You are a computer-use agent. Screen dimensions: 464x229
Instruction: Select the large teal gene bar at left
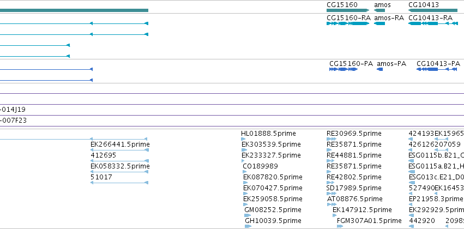tap(74, 10)
